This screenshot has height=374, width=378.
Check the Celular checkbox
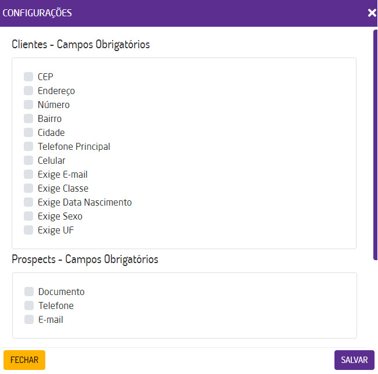click(28, 160)
